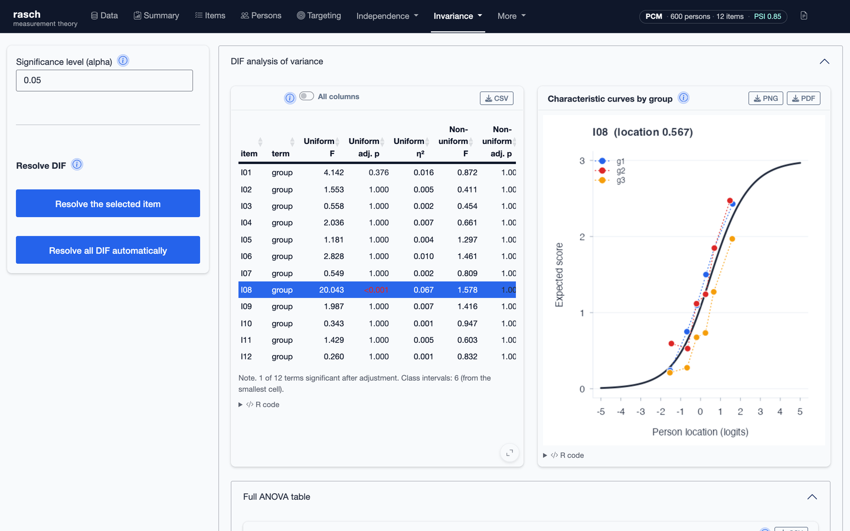This screenshot has width=850, height=531.
Task: Sort by Uniform η² column arrows
Action: 427,142
